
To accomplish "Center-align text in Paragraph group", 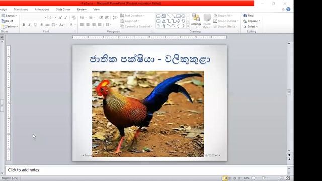I will [88, 25].
